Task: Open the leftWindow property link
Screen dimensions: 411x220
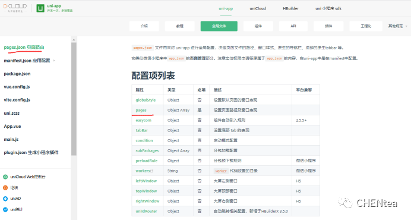Action: pos(146,181)
